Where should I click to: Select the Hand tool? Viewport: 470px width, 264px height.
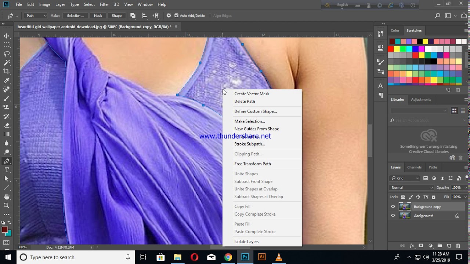pyautogui.click(x=7, y=197)
